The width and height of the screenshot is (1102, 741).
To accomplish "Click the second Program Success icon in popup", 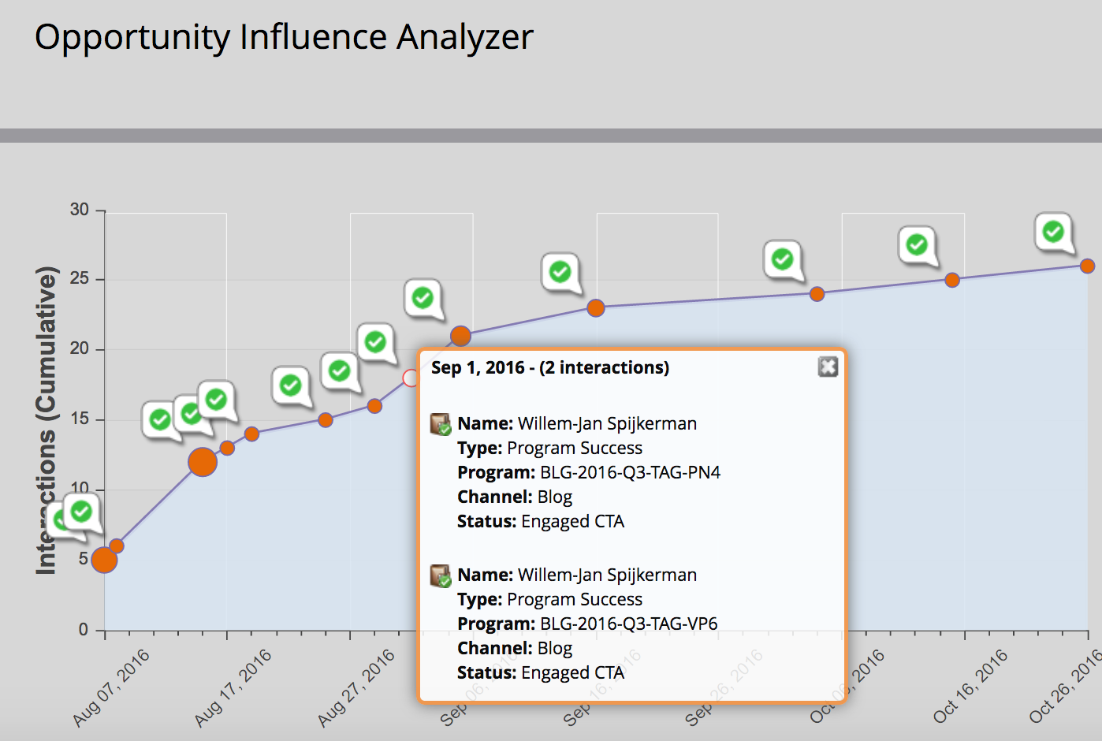I will [x=441, y=575].
